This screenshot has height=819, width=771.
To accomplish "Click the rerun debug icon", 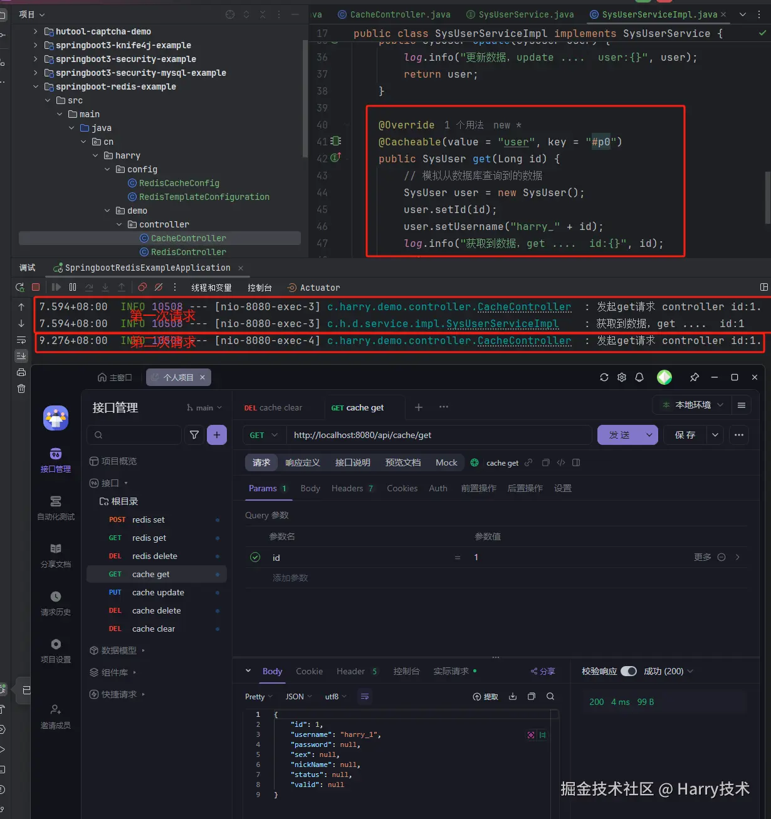I will coord(20,287).
